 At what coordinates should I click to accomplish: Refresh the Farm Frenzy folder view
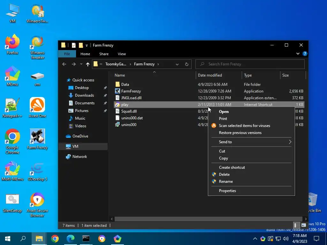[x=186, y=64]
